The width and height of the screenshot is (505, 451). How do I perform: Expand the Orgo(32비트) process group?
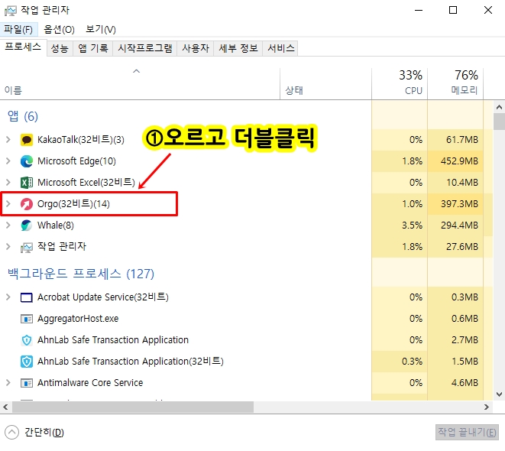(8, 203)
